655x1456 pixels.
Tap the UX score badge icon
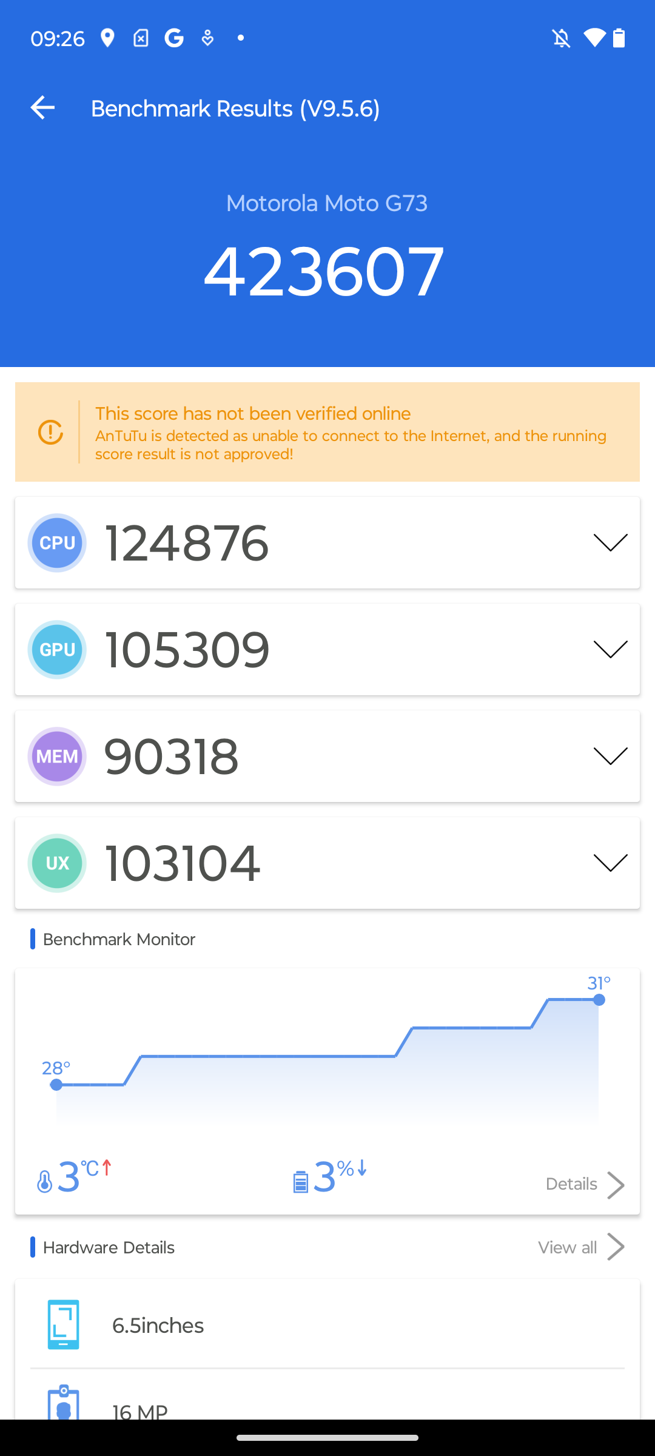click(x=57, y=863)
